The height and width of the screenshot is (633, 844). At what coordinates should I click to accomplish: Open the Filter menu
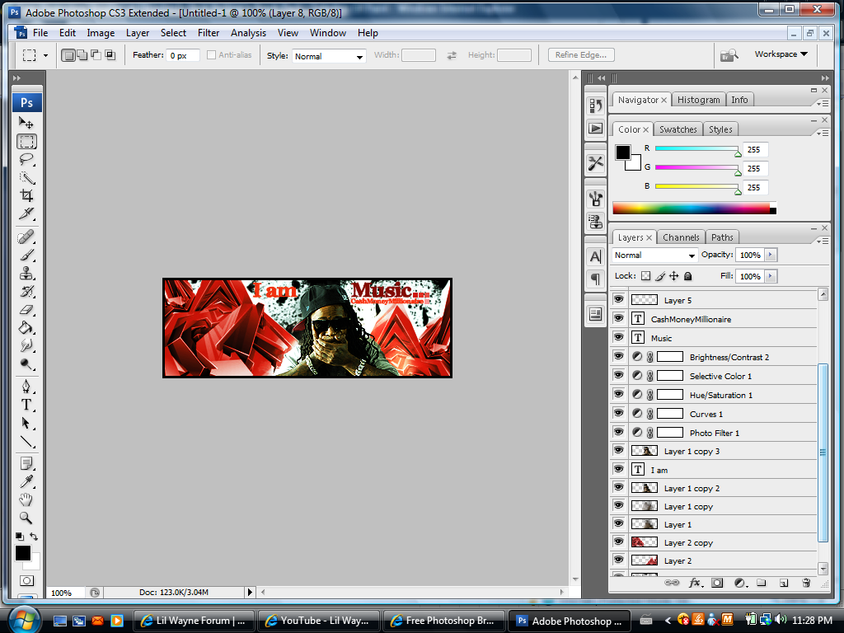209,33
